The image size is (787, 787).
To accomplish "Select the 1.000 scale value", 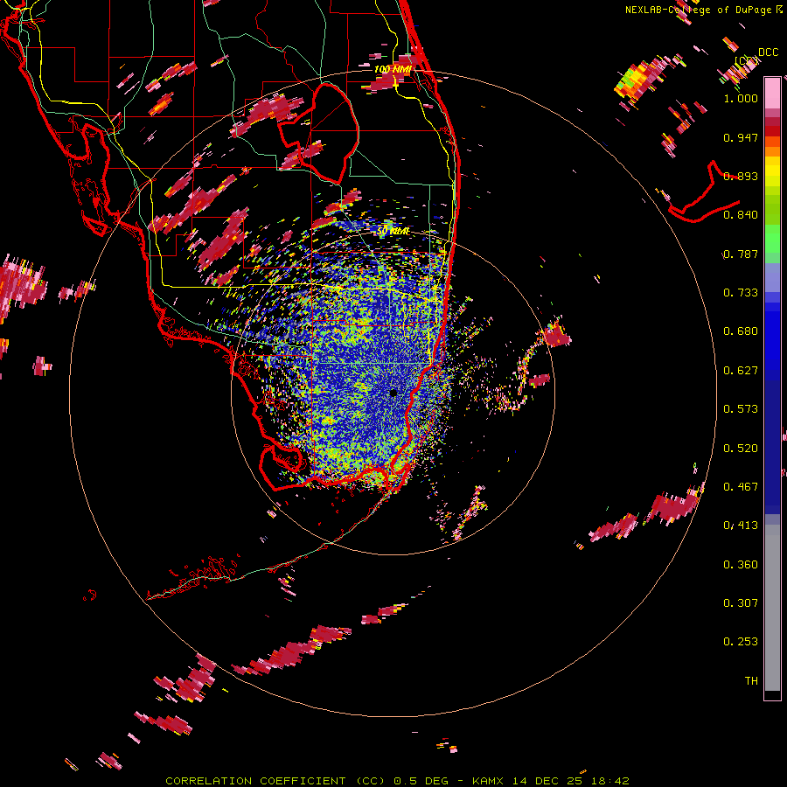I will (741, 98).
